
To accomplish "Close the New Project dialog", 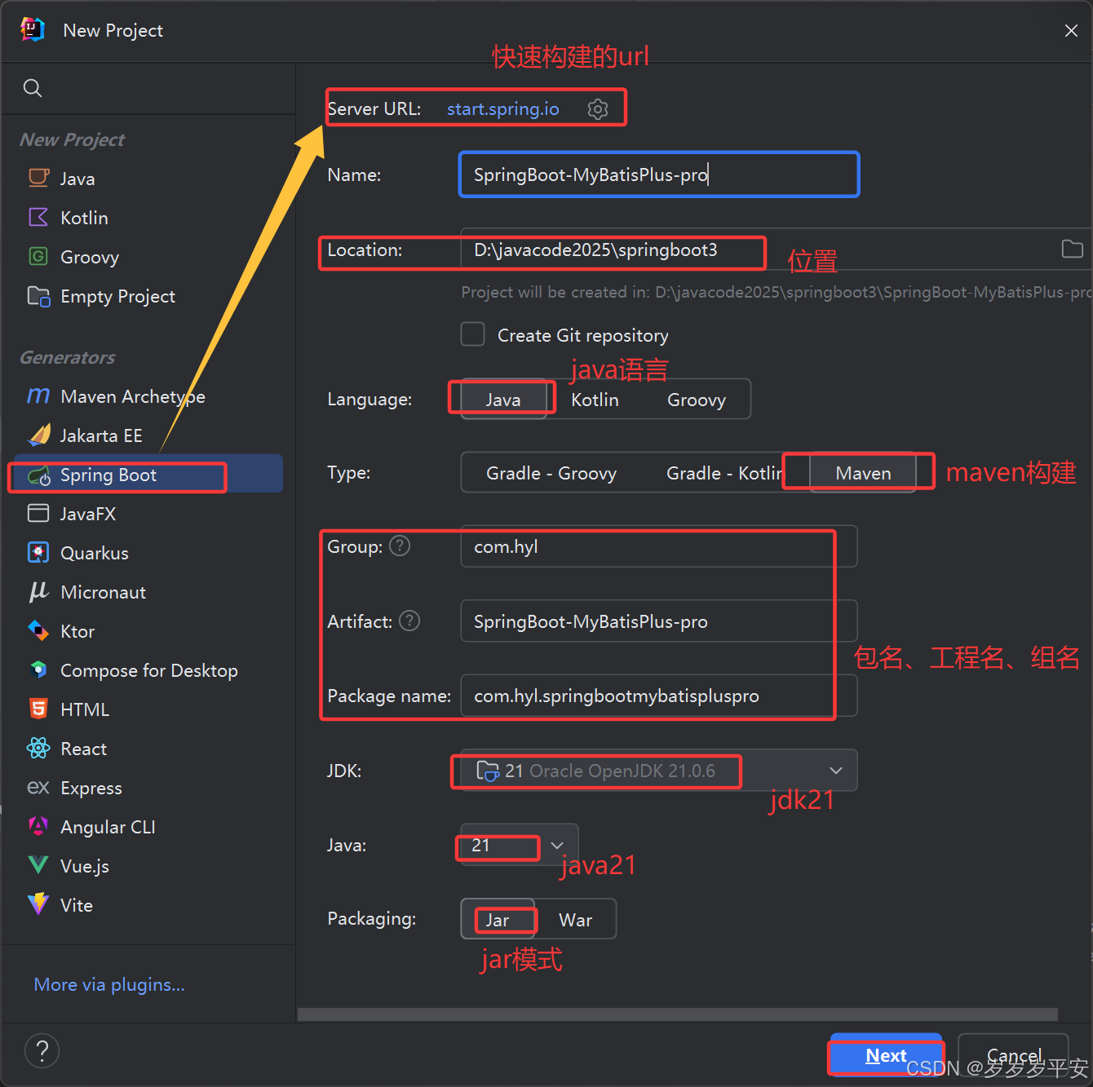I will pos(1071,30).
